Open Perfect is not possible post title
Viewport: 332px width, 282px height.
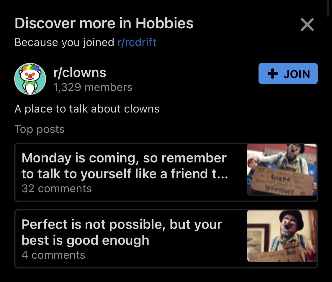pos(122,232)
